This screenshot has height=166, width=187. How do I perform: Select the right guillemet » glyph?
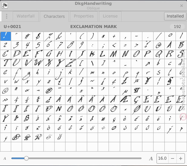coord(5,100)
